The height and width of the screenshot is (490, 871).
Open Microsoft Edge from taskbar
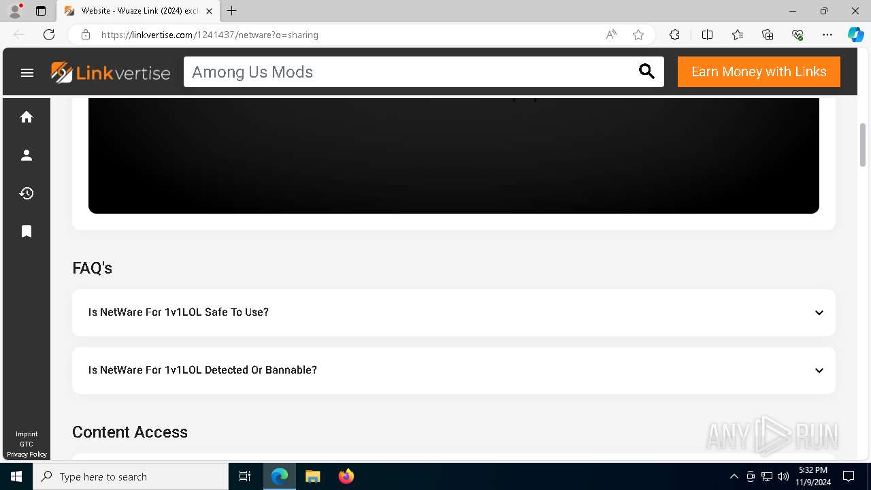click(280, 476)
